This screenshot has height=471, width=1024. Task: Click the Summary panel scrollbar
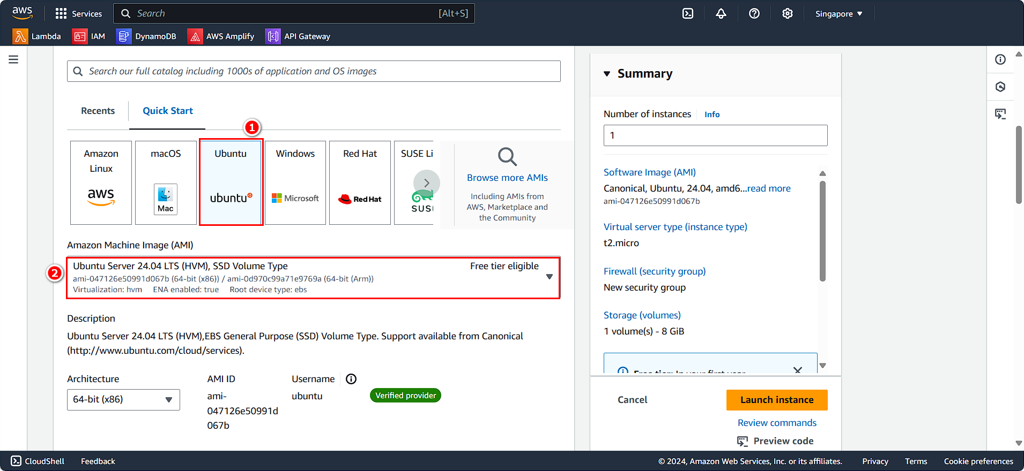coord(822,231)
